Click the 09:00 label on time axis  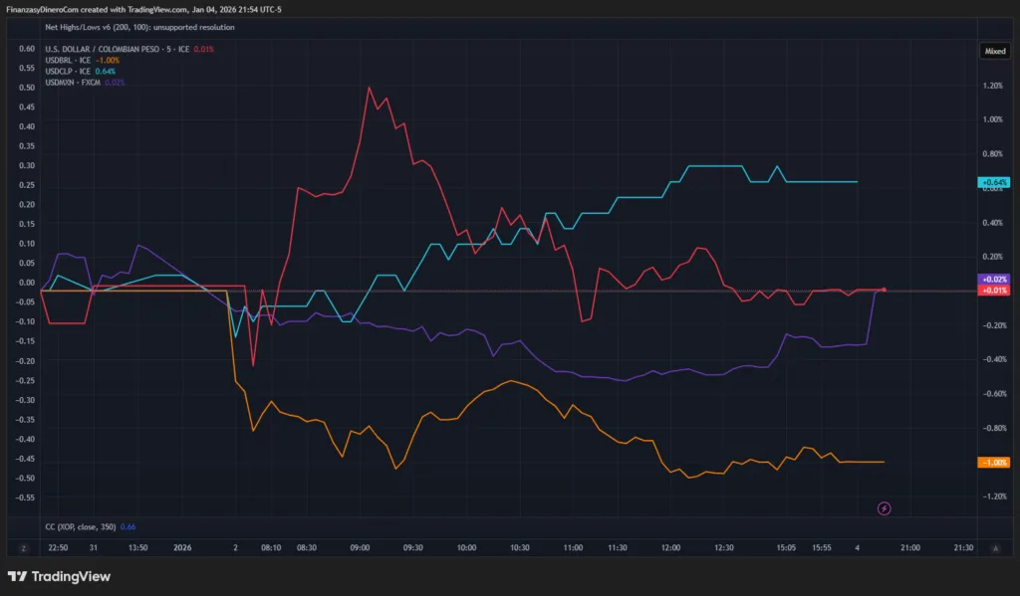(x=361, y=547)
